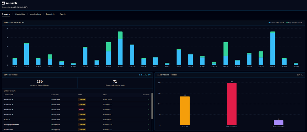307x132 pixels.
Task: Open the Applications tab
Action: pyautogui.click(x=35, y=14)
